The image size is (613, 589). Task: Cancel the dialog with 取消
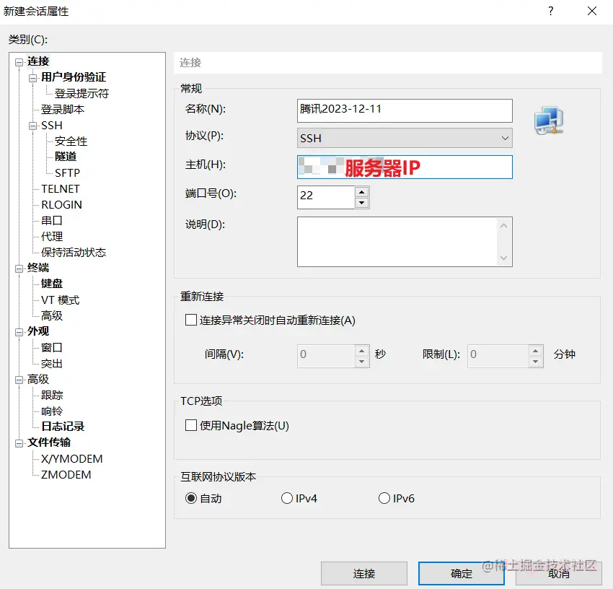[x=557, y=574]
